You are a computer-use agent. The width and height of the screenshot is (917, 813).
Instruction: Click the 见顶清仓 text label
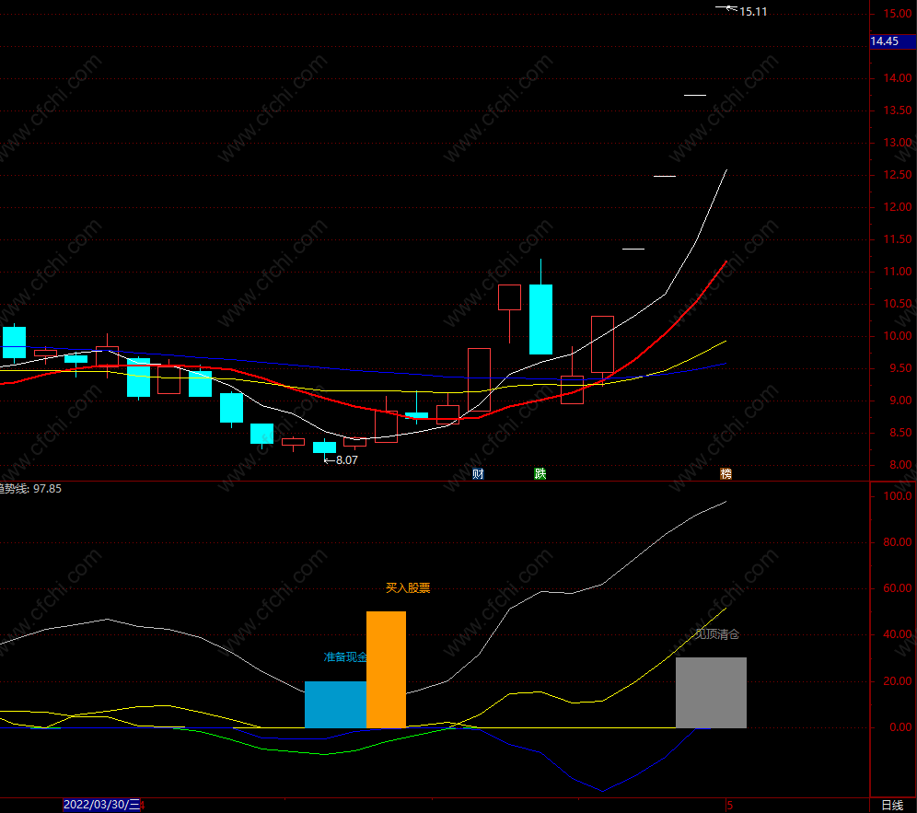[x=717, y=634]
